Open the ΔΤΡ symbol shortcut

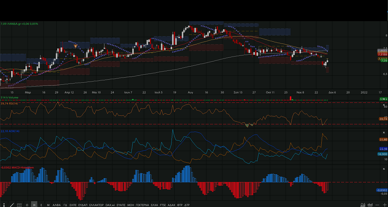[x=187, y=205]
